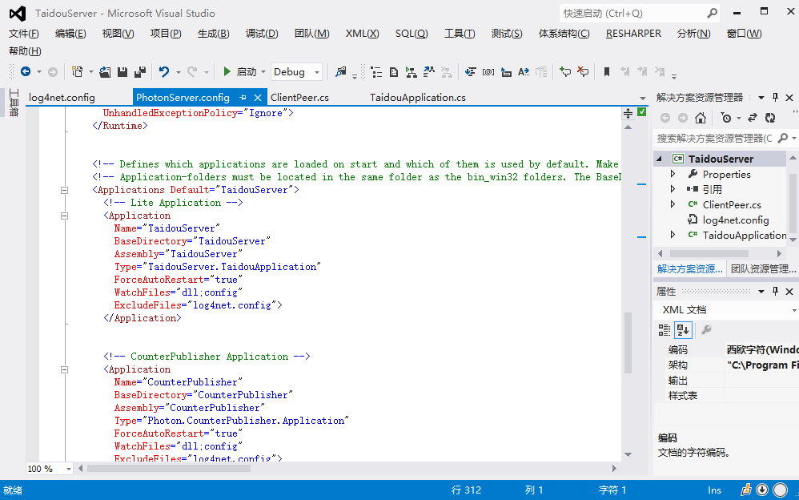Expand the ClientPeer.cs tree node
799x500 pixels.
pos(673,204)
